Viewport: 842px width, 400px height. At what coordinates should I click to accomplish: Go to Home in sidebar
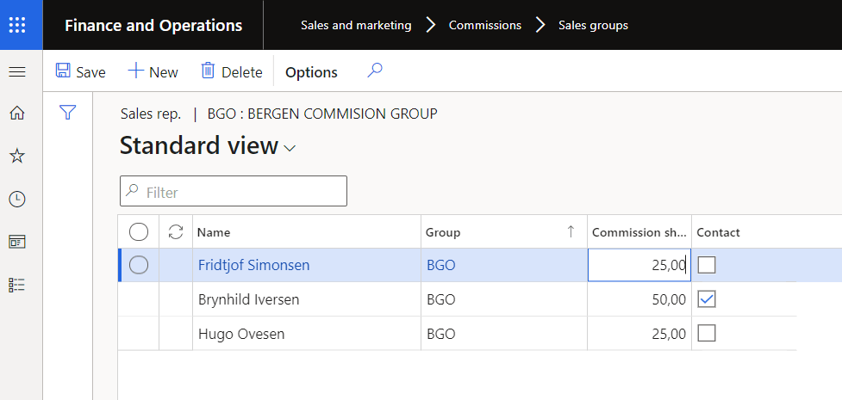click(x=17, y=113)
